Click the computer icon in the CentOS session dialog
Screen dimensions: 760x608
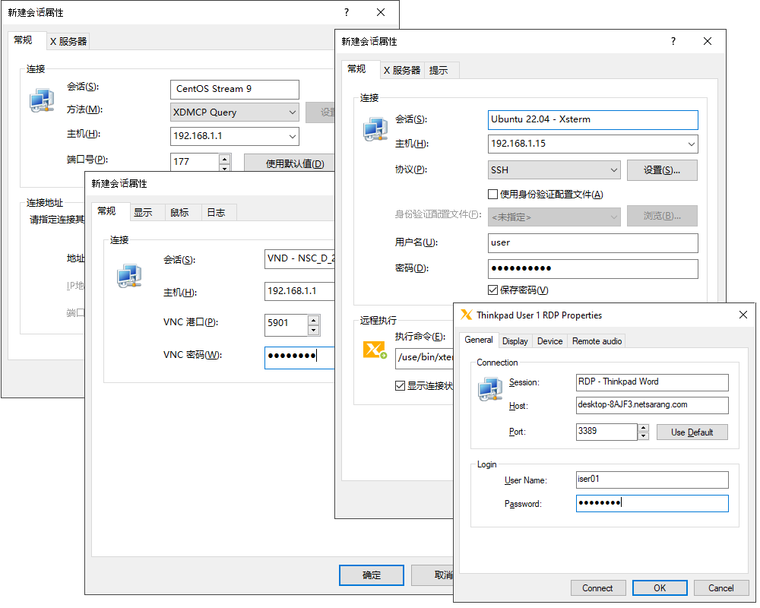42,100
